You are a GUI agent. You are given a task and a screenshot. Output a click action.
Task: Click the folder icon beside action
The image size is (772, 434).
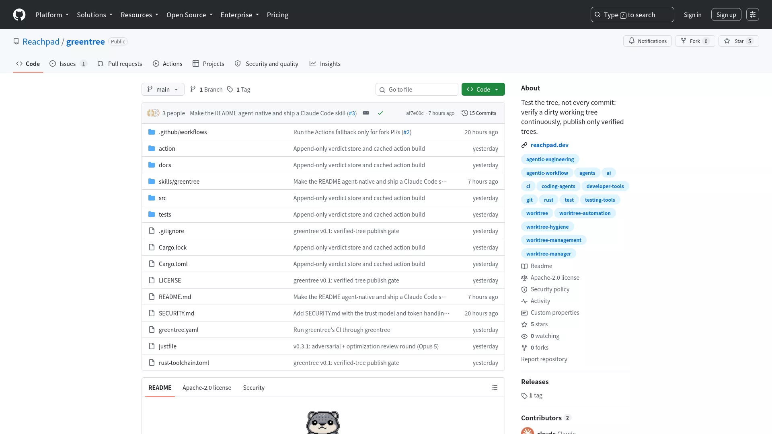(x=152, y=148)
